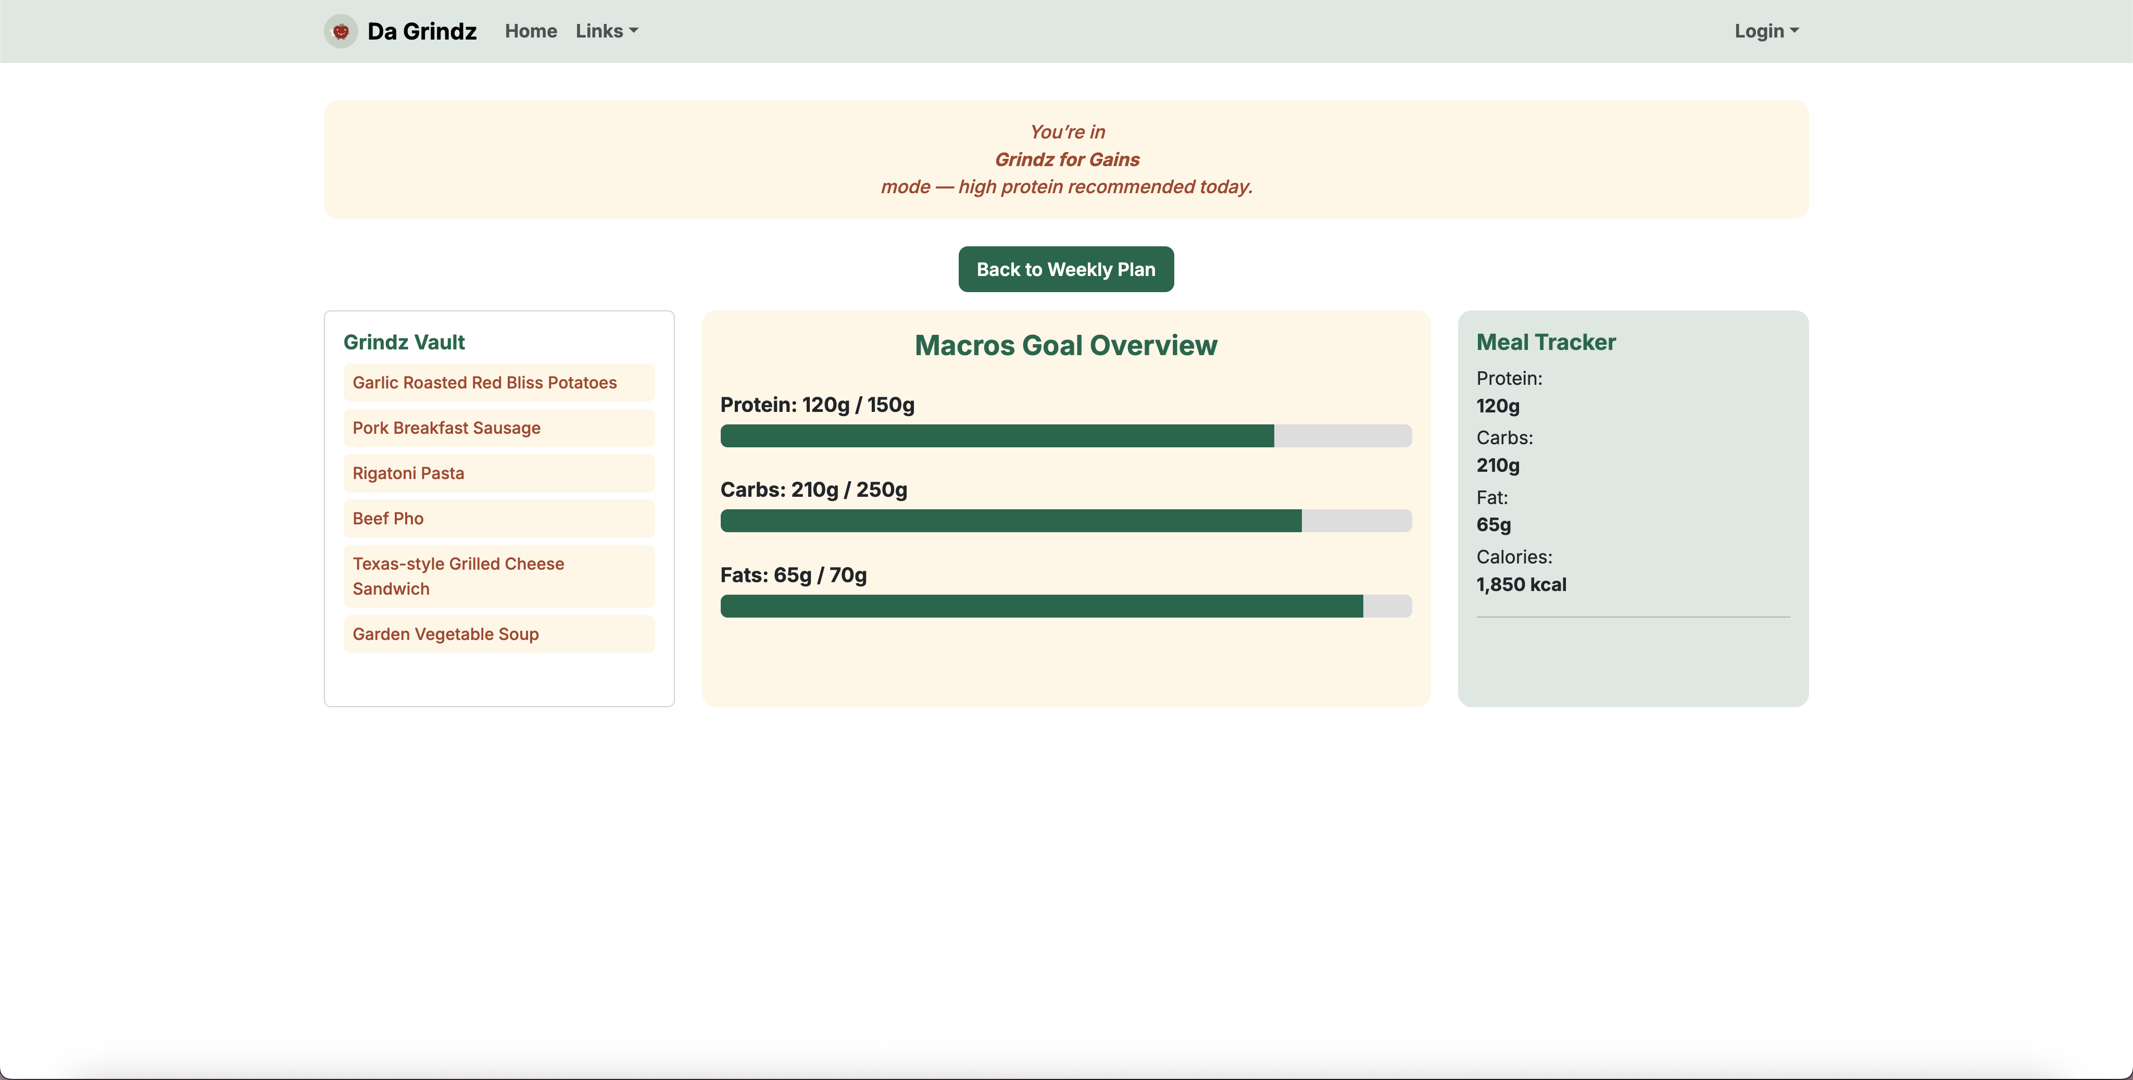2133x1080 pixels.
Task: Click the Protein progress bar
Action: pos(1065,436)
